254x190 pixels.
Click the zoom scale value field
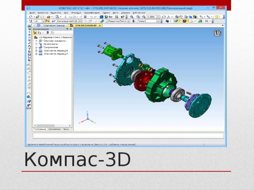pyautogui.click(x=152, y=17)
